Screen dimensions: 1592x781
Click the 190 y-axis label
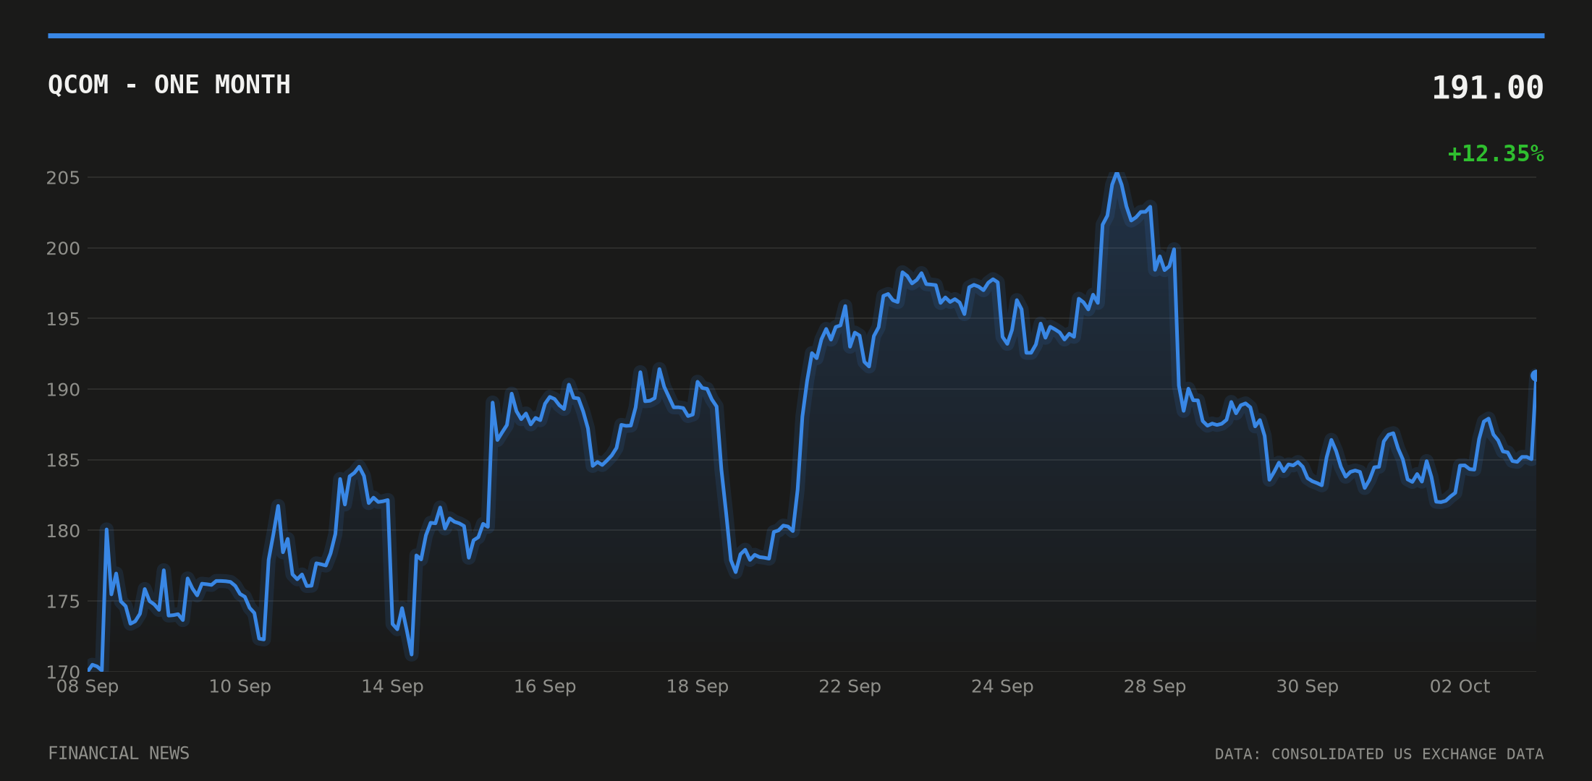63,390
